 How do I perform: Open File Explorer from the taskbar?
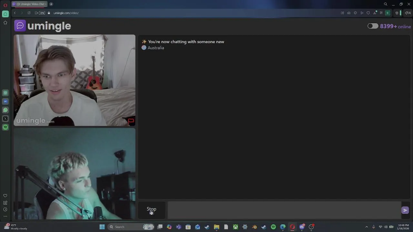click(x=217, y=227)
